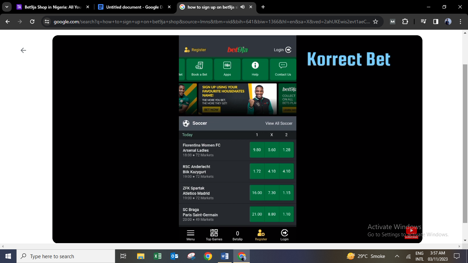Show hidden system tray icons
The width and height of the screenshot is (468, 263).
point(397,256)
